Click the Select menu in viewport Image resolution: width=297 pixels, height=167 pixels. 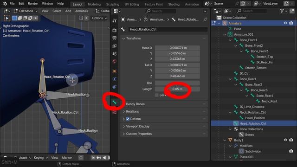57,11
